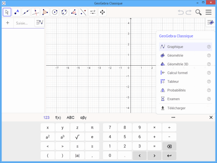The image size is (217, 163).
Task: Click the plus button beside Saisie
Action: click(x=7, y=23)
